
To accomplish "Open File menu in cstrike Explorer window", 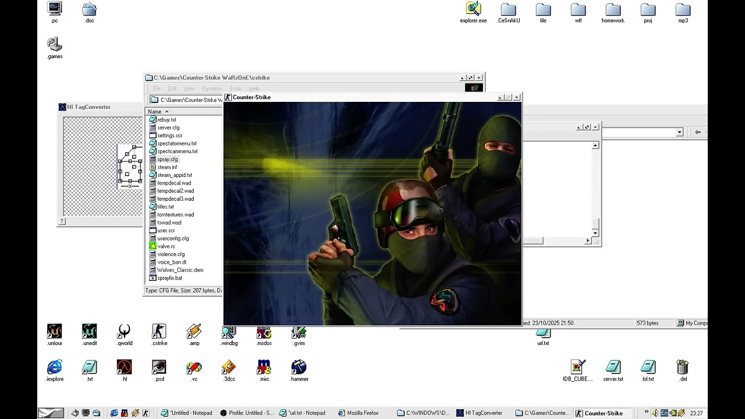I will point(157,88).
